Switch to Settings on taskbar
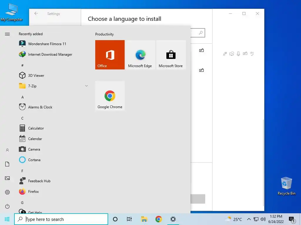301x225 pixels. [173, 219]
